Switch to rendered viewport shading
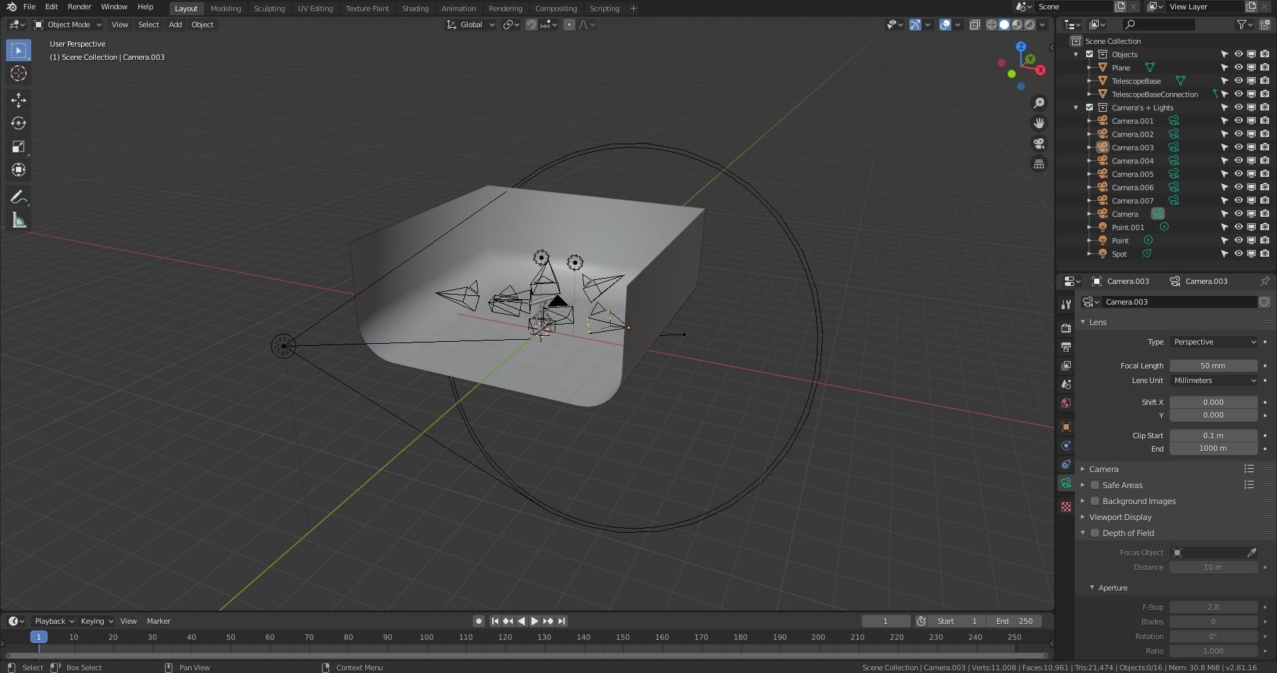 [1030, 25]
